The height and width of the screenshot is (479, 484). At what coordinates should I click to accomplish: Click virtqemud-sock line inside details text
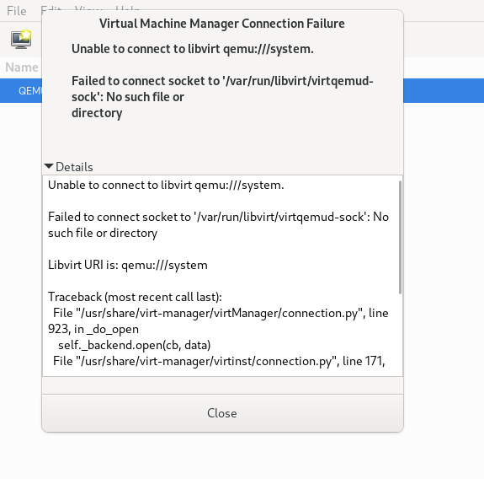tap(218, 225)
